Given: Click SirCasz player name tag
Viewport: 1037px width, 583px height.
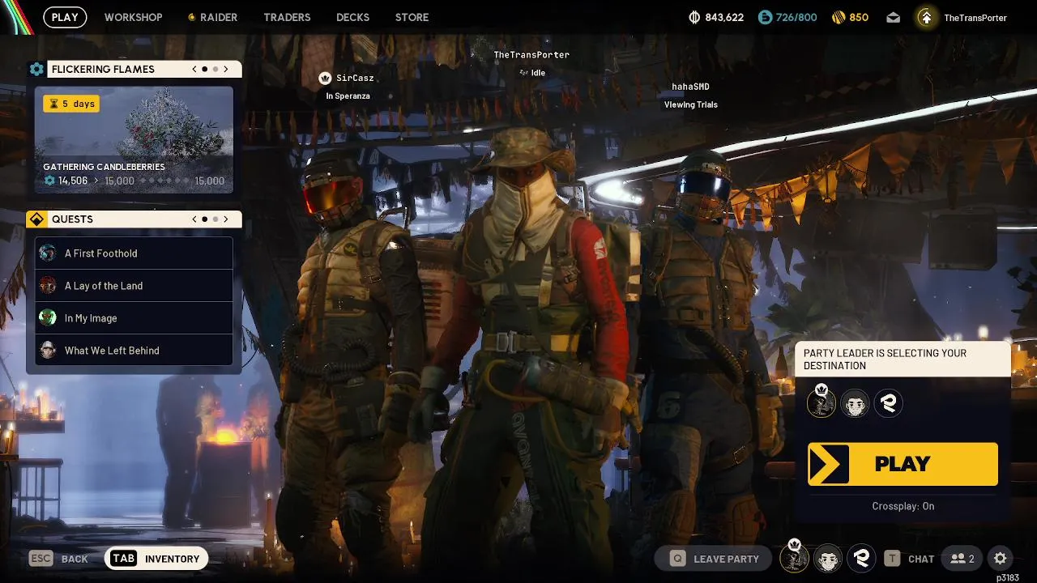Looking at the screenshot, I should click(x=355, y=79).
